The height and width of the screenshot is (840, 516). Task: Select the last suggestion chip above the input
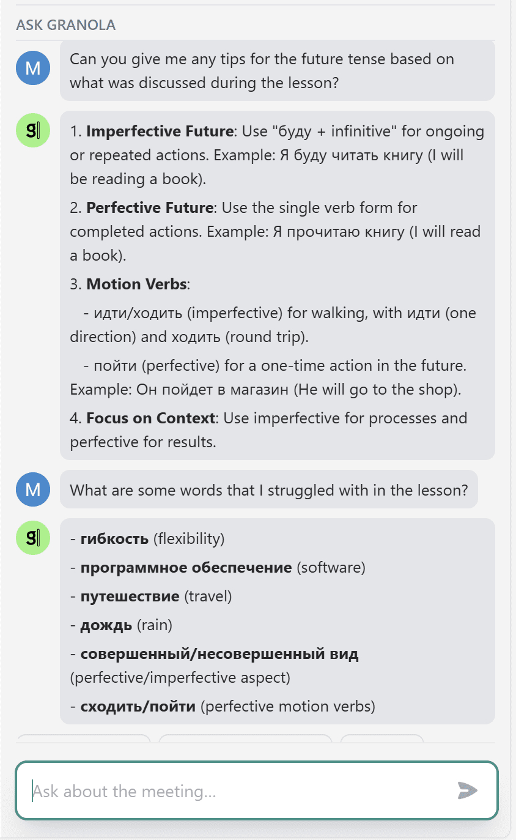[382, 738]
